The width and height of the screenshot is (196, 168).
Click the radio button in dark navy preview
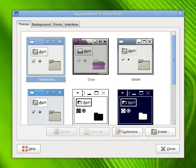coord(129,111)
